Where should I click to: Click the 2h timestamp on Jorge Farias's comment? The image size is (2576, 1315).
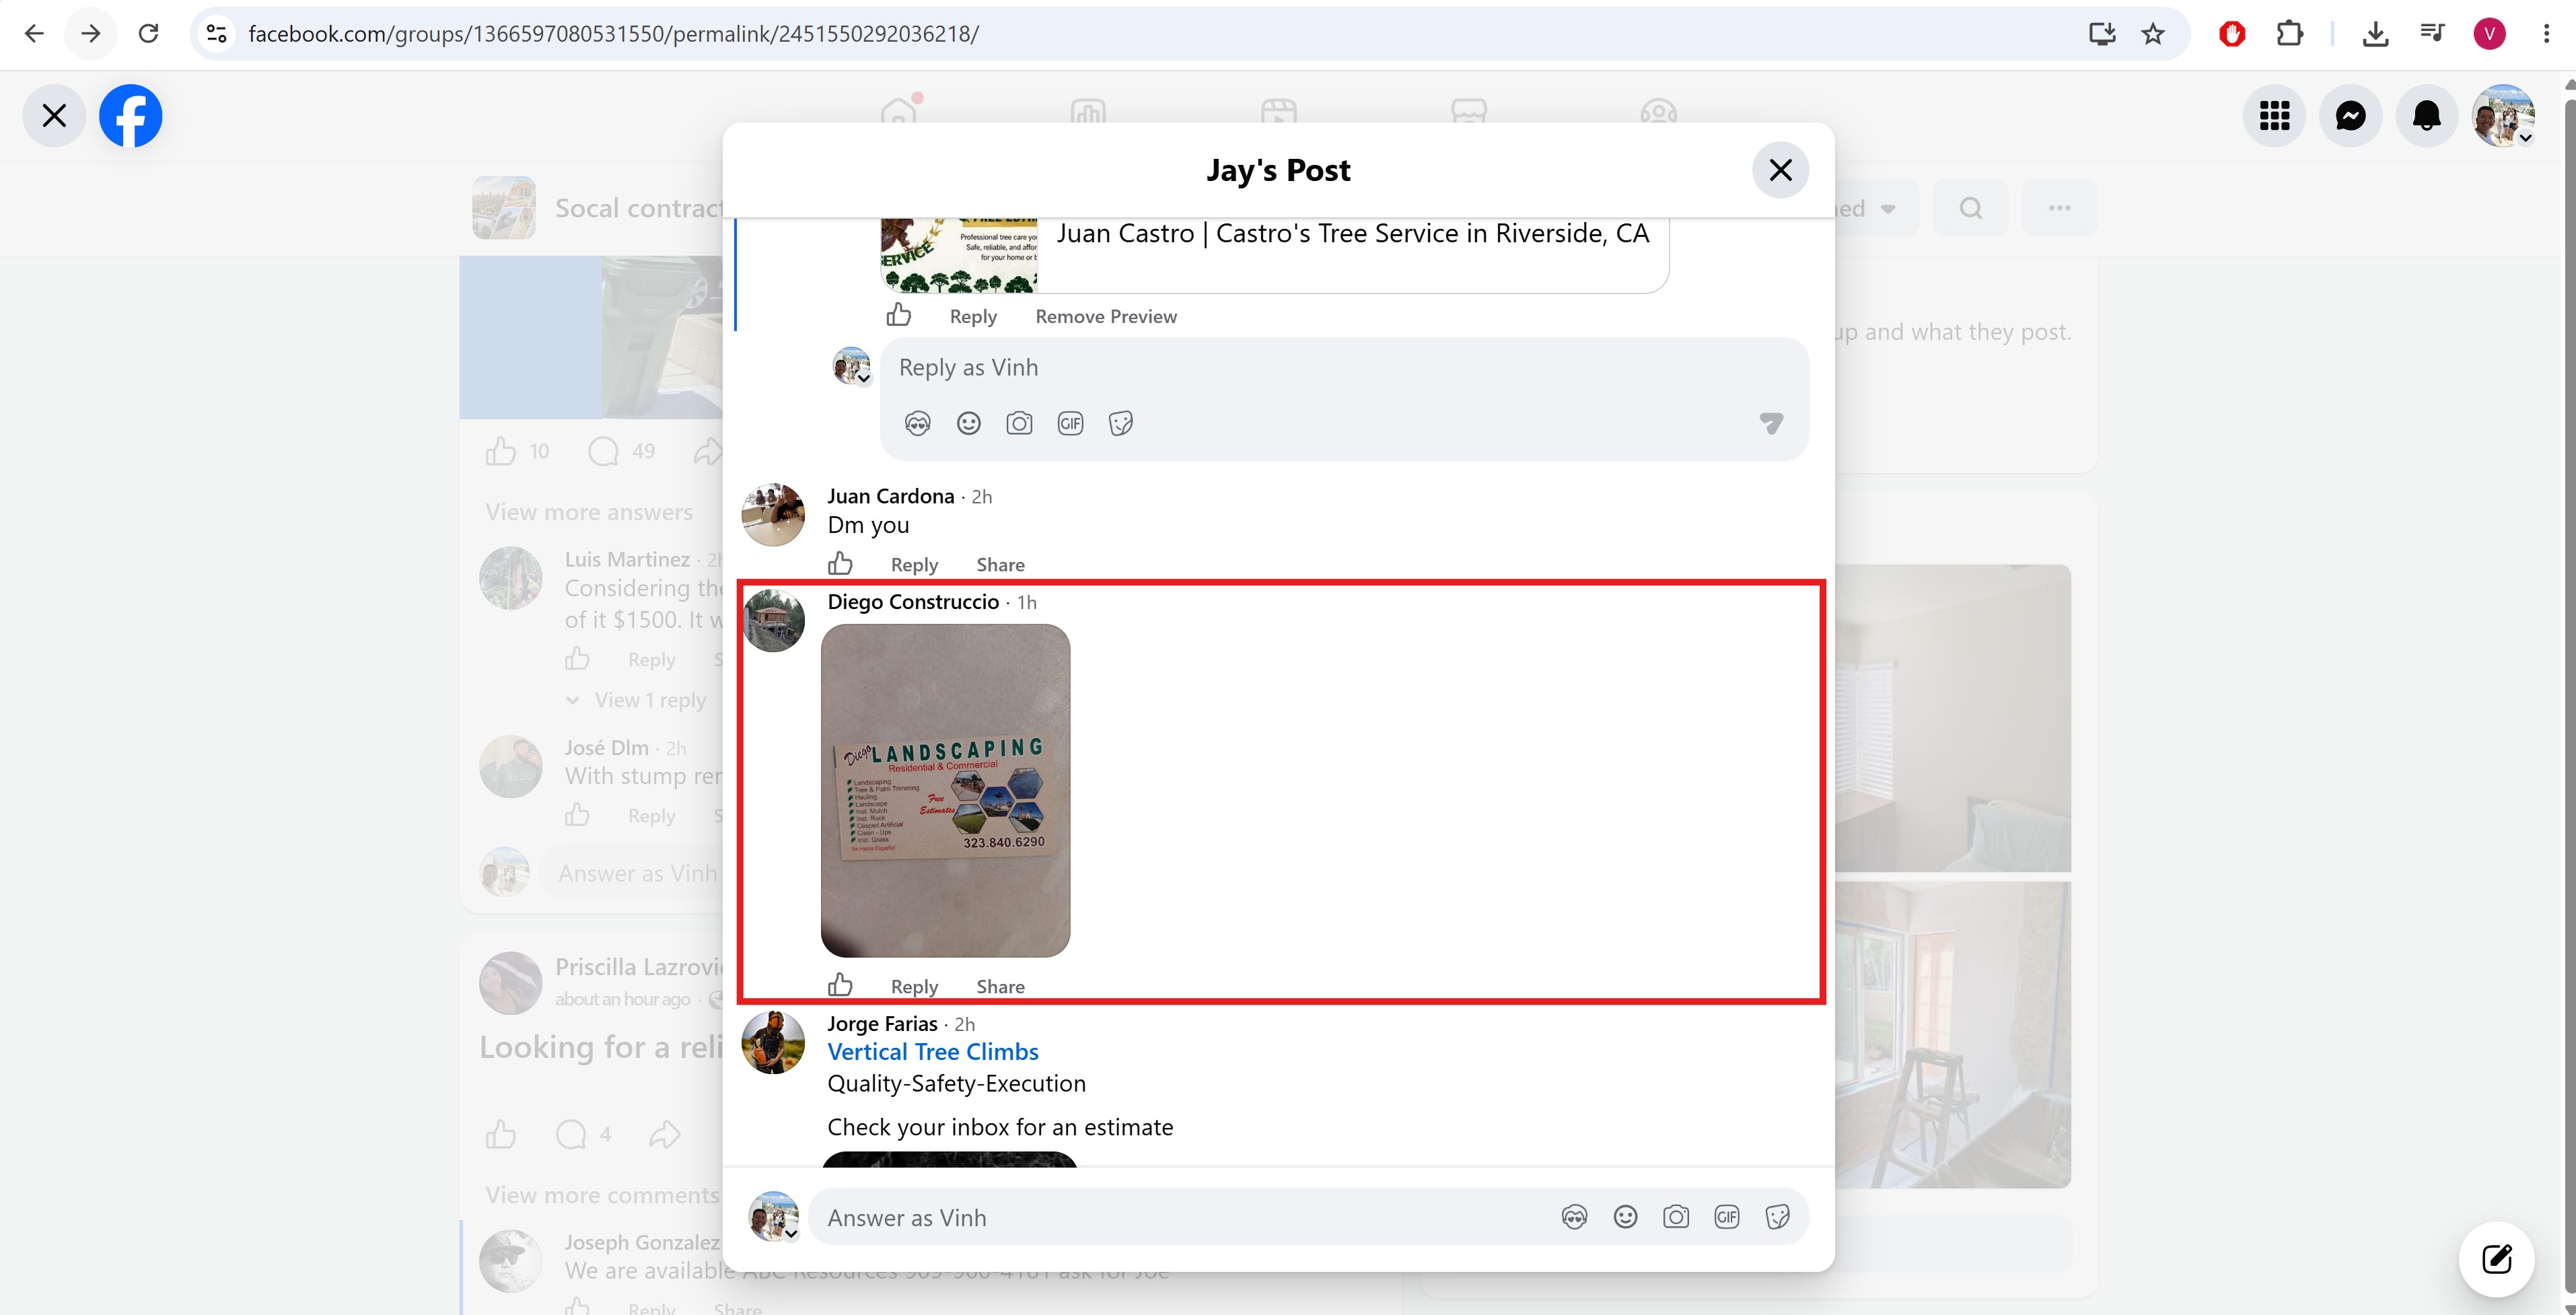965,1025
